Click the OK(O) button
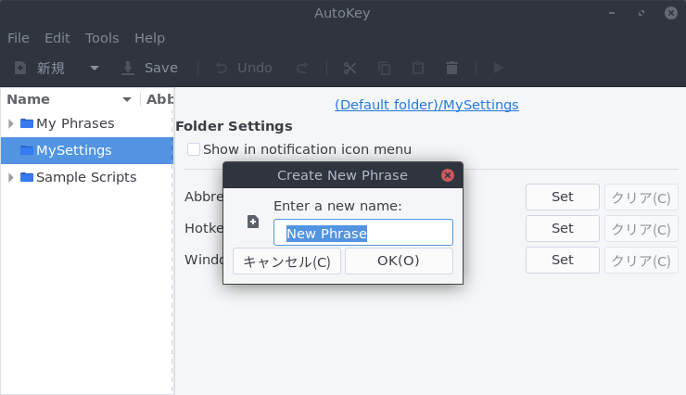Image resolution: width=686 pixels, height=395 pixels. 399,261
